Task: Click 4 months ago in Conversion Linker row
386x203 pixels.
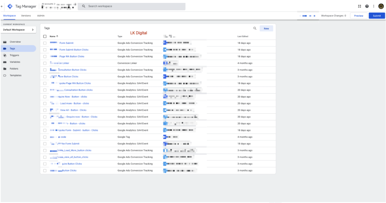Action: [x=245, y=63]
